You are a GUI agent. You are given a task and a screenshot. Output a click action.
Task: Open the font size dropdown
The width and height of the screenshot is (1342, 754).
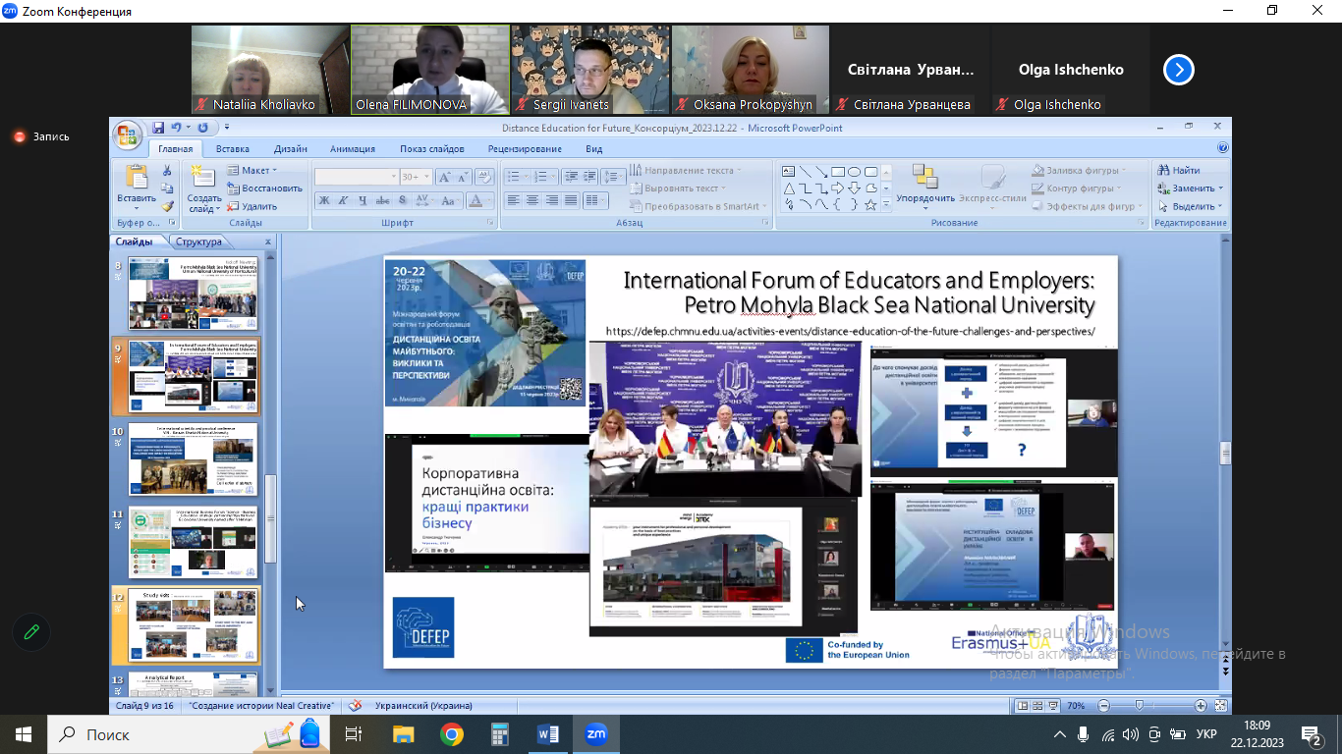(x=425, y=177)
